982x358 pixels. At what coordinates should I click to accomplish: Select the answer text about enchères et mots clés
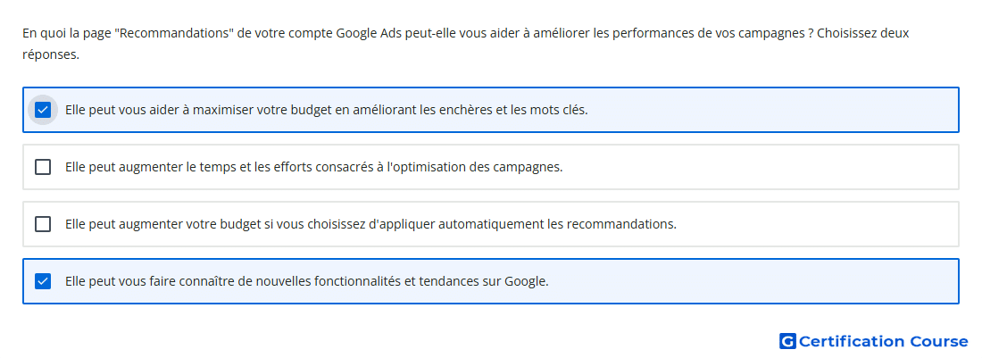[326, 110]
